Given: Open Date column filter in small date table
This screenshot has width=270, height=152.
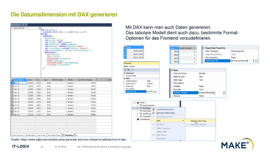Looking at the screenshot, I should coord(142,47).
